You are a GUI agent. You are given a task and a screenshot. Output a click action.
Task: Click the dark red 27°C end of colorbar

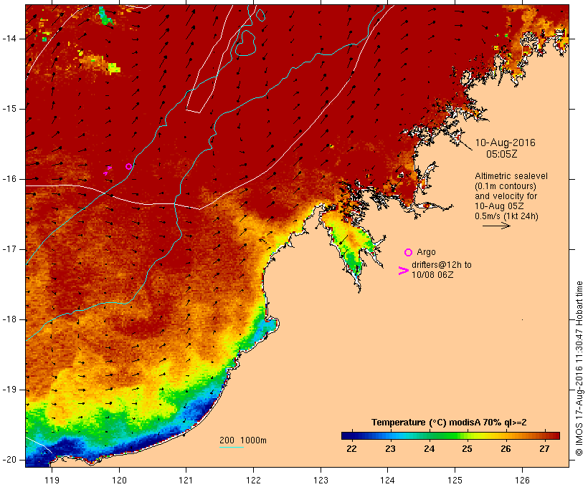coord(554,435)
